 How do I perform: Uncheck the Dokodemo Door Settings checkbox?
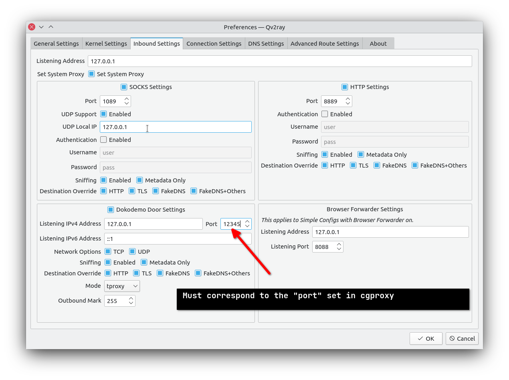[x=111, y=210]
